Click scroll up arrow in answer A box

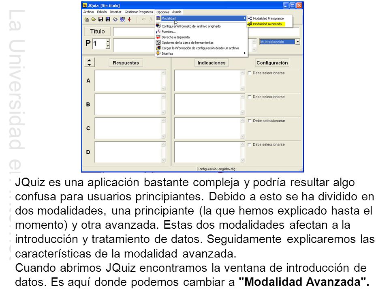click(163, 73)
